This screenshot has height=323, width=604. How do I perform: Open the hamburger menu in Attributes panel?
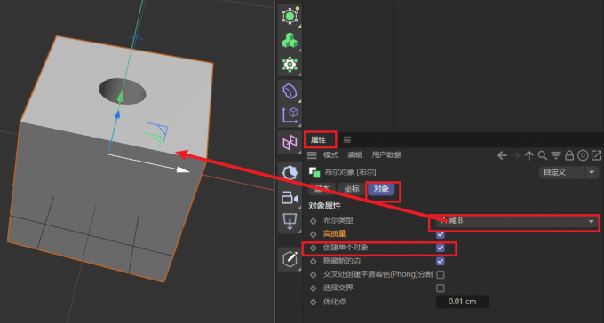(x=312, y=155)
